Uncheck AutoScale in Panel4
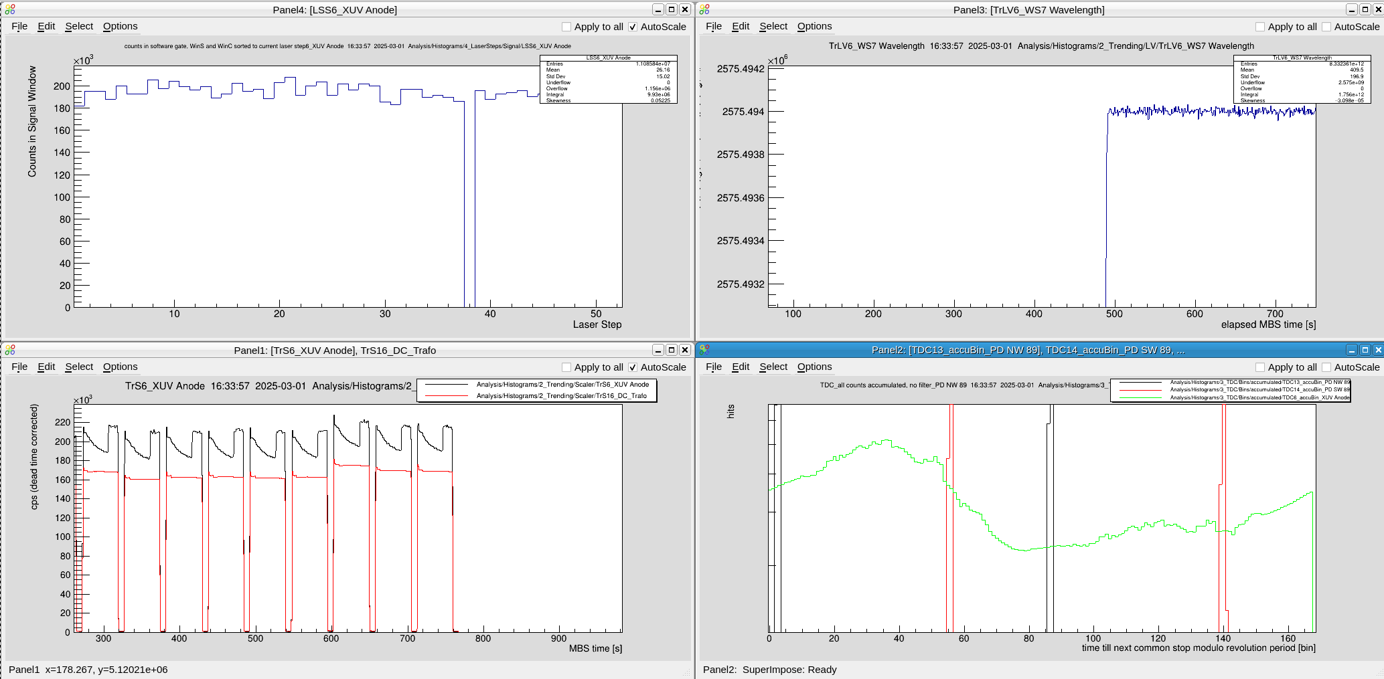This screenshot has width=1384, height=679. tap(633, 27)
